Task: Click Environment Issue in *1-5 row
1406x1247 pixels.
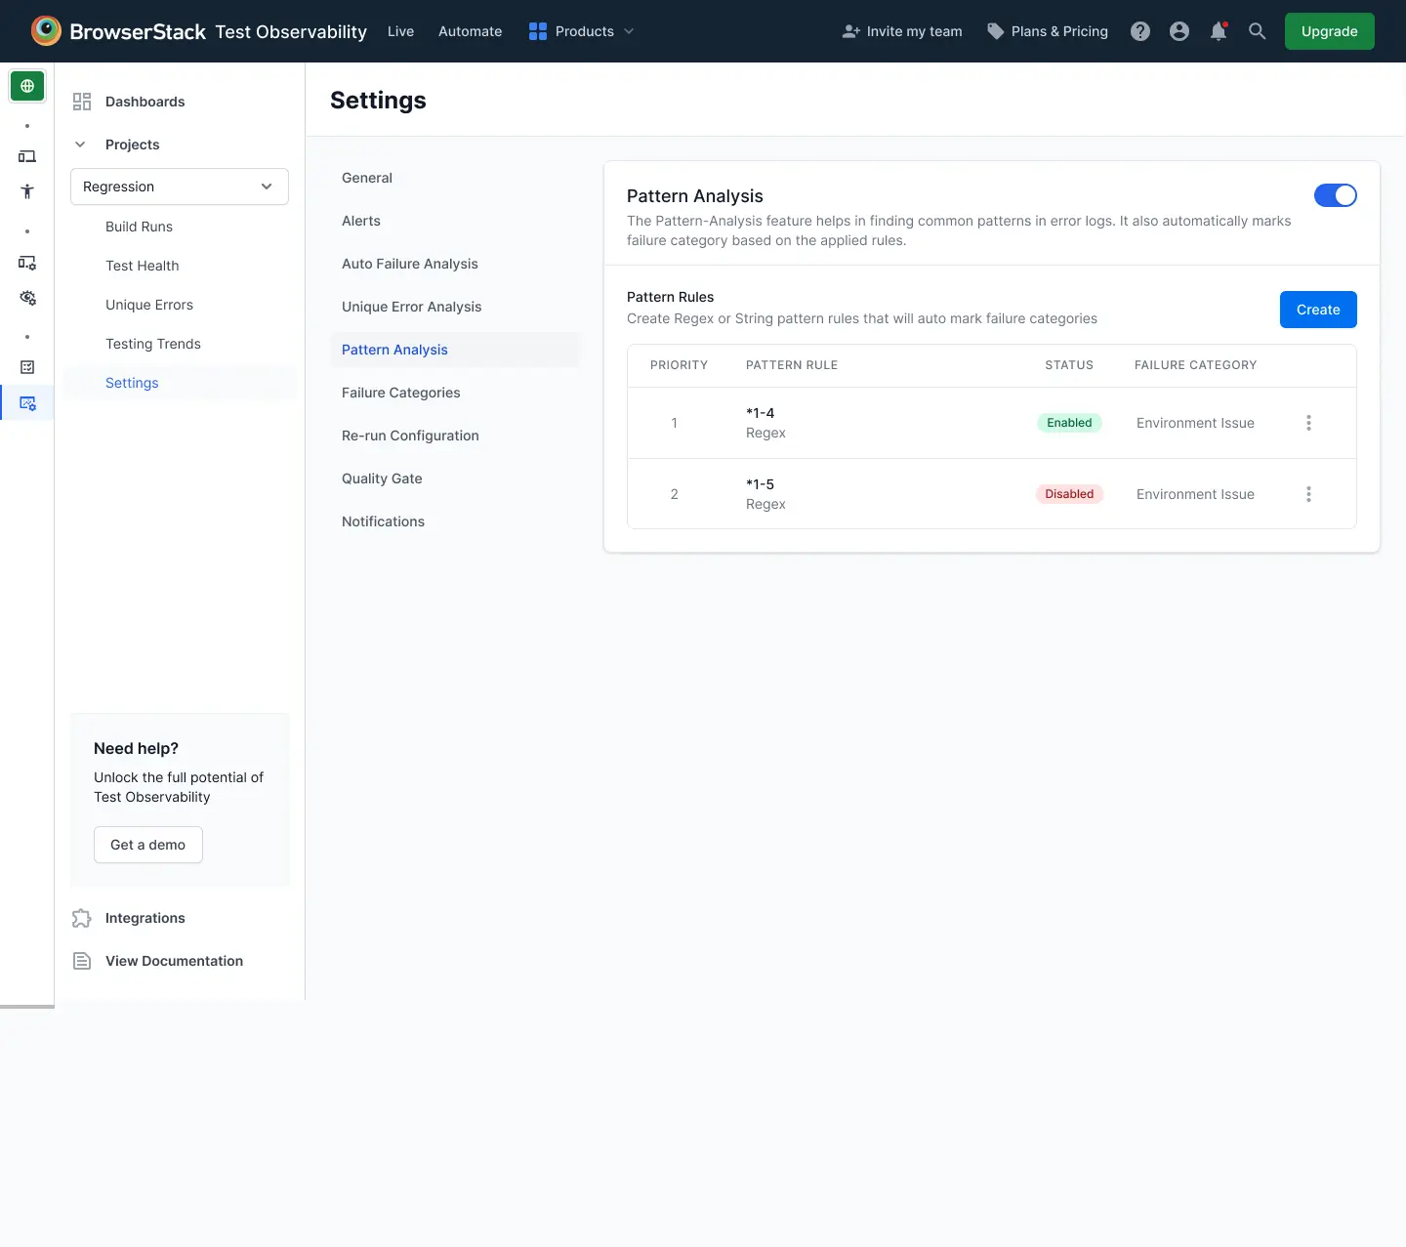Action: tap(1195, 494)
